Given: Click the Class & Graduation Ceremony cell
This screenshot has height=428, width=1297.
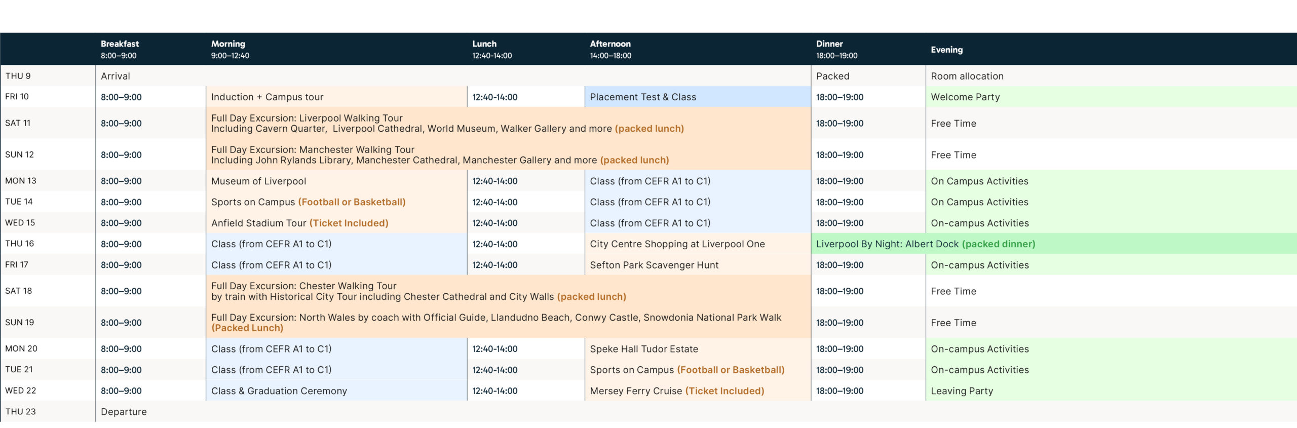Looking at the screenshot, I should [279, 391].
